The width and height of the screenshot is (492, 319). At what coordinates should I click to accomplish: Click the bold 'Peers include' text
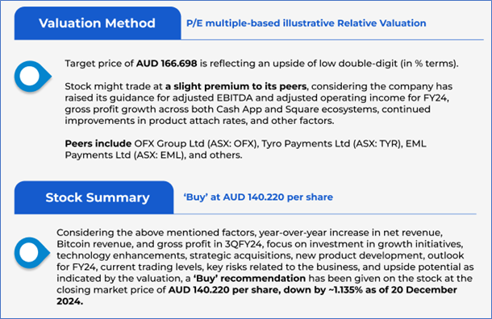click(98, 143)
